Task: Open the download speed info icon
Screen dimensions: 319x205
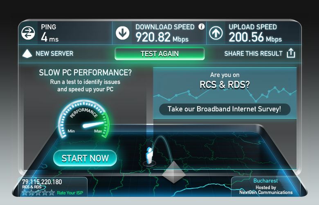Action: (201, 26)
